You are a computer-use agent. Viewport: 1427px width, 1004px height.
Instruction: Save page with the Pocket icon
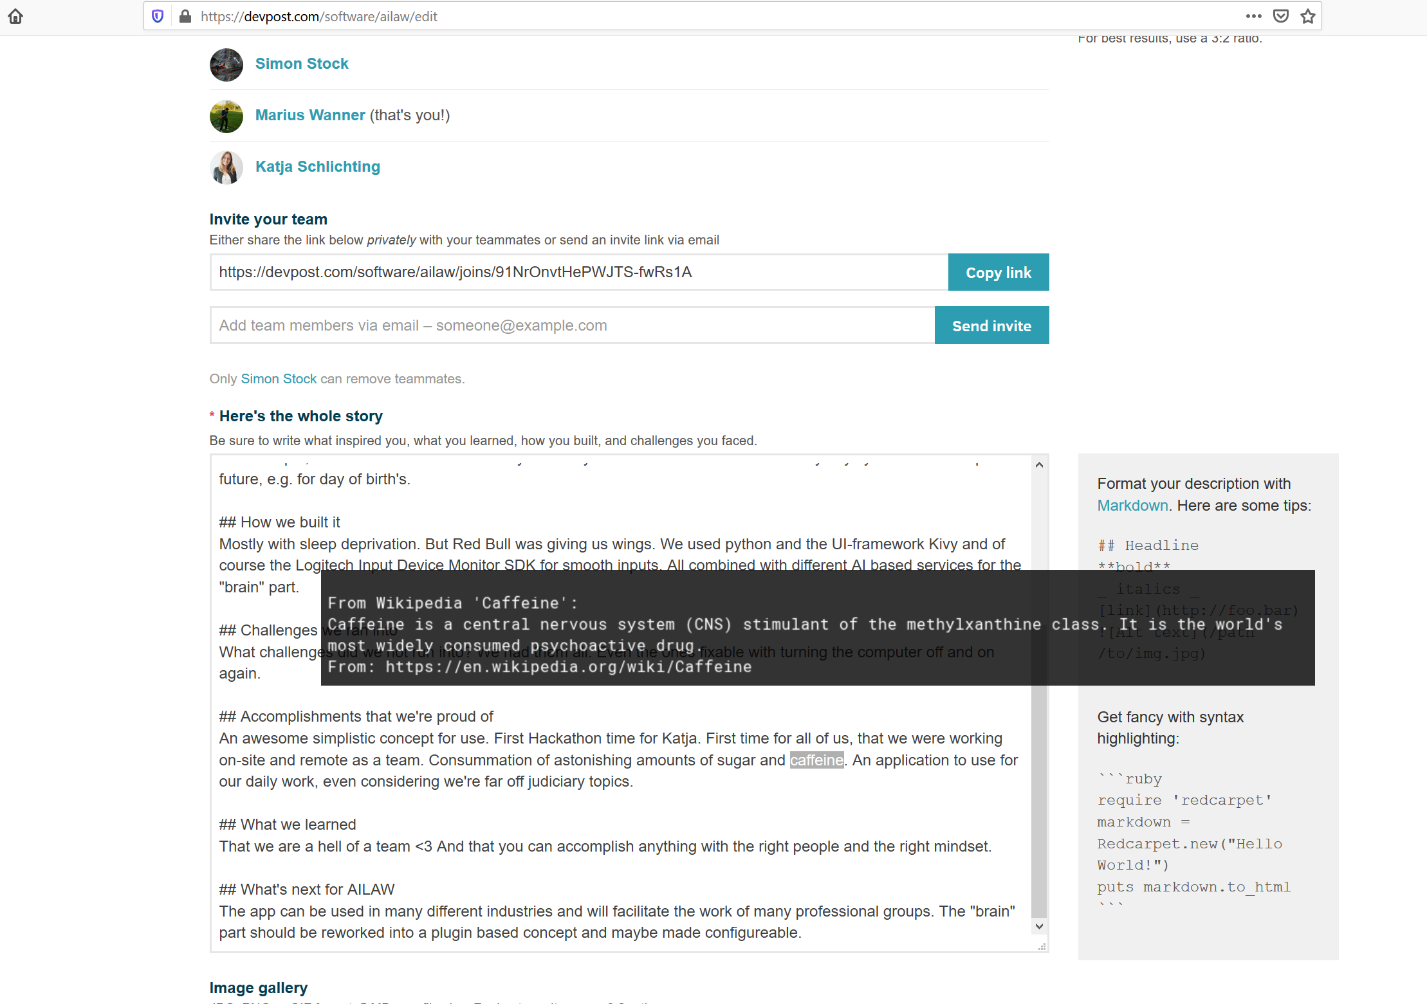(1281, 17)
